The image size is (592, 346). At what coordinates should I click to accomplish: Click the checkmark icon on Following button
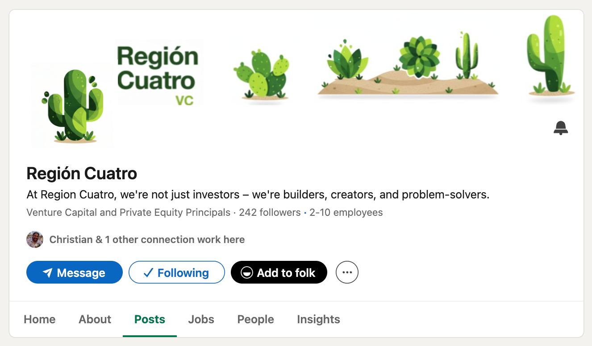pyautogui.click(x=148, y=272)
